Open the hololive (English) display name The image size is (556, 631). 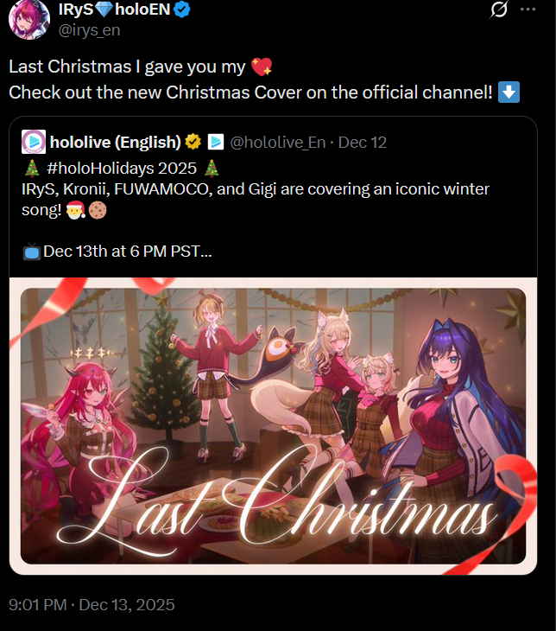tap(116, 142)
